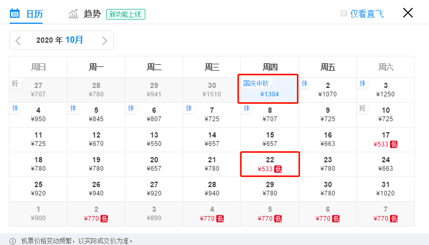Select September 30 priced ¥1510
This screenshot has height=245, width=429.
click(212, 90)
